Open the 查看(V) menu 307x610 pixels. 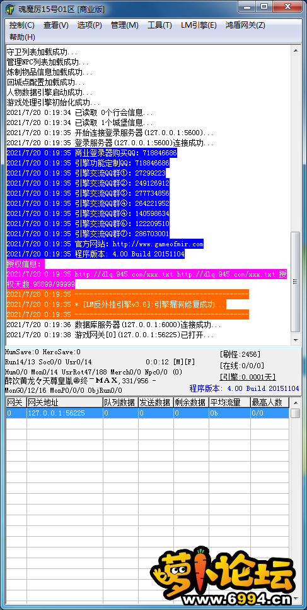(x=56, y=25)
